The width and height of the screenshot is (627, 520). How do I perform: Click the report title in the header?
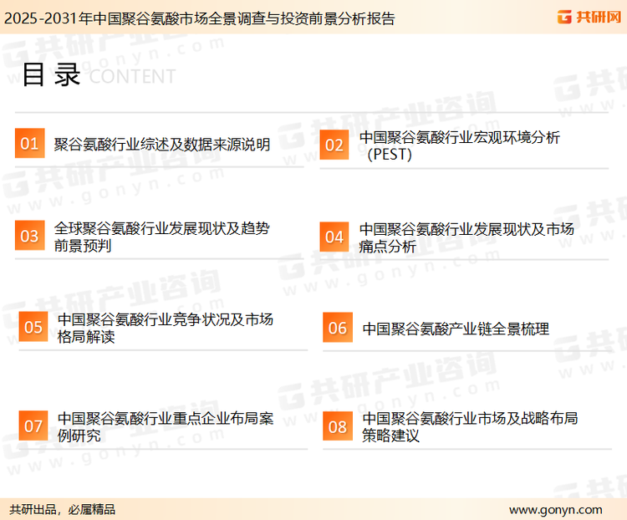[x=199, y=18]
